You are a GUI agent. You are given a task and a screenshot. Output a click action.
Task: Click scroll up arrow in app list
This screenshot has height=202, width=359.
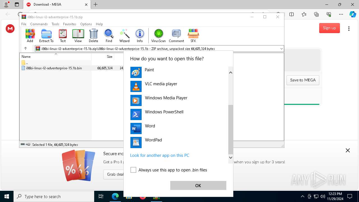pos(231,73)
